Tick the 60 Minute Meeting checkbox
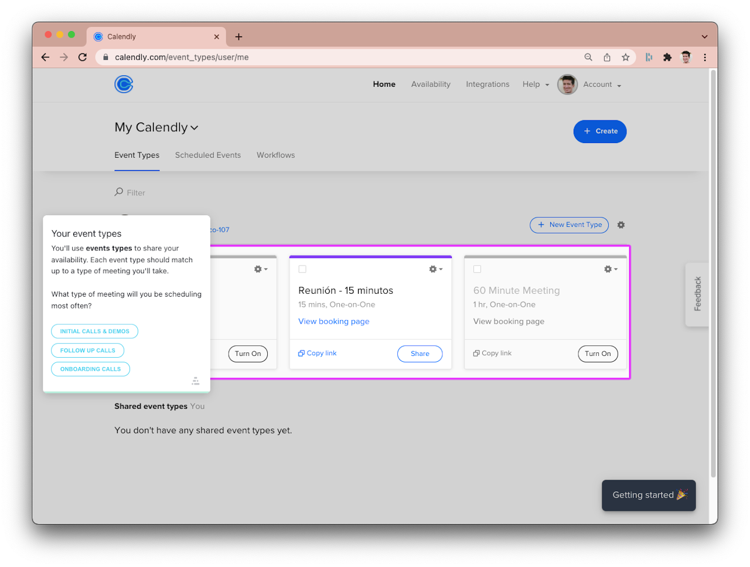The image size is (750, 567). coord(477,269)
